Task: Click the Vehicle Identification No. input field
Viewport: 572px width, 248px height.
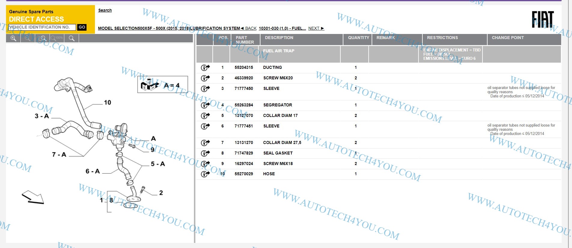Action: pyautogui.click(x=42, y=27)
